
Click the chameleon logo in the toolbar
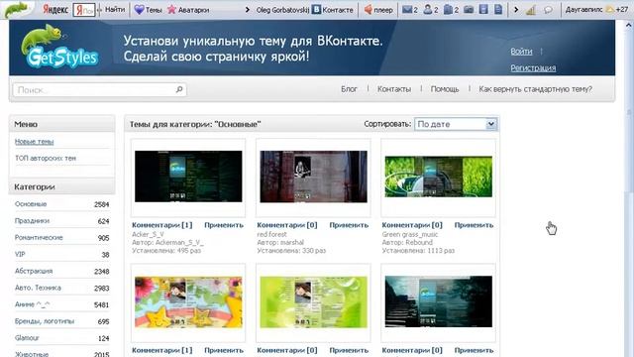[16, 9]
